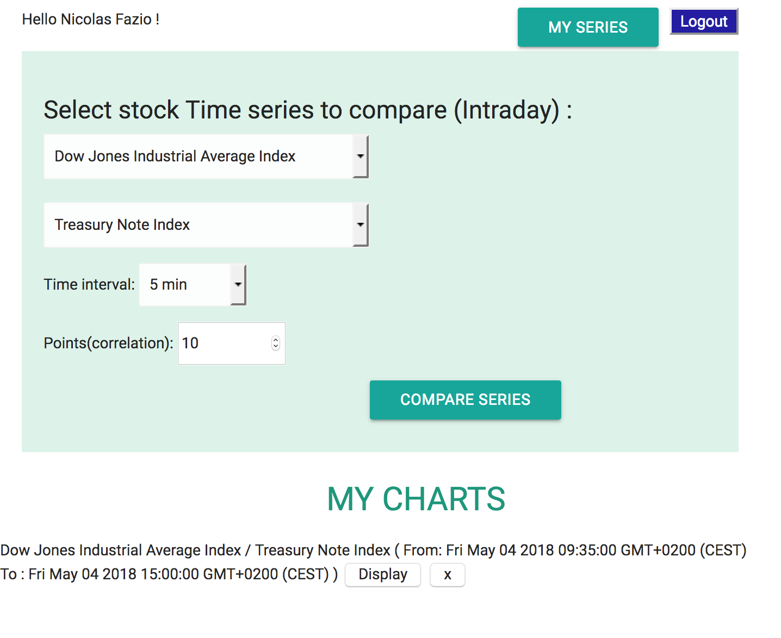Click the MY CHARTS heading
Screen dimensions: 781x638
[x=416, y=499]
